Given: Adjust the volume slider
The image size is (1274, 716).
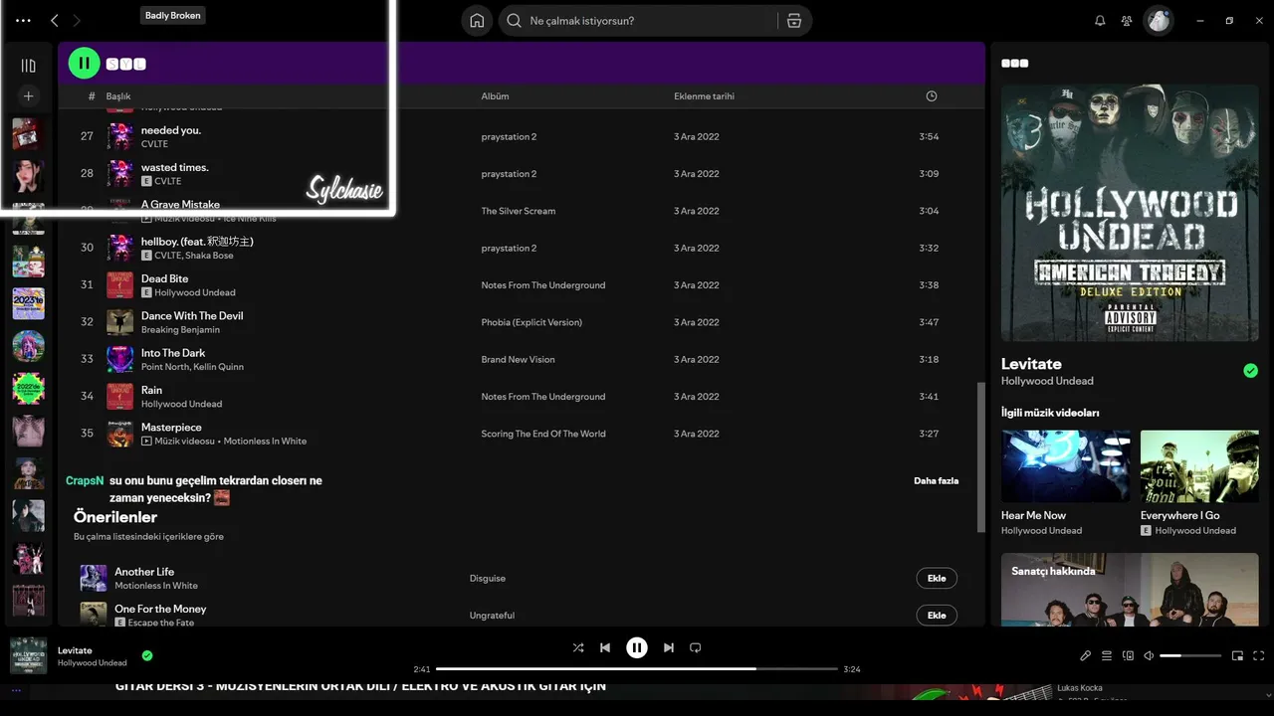Looking at the screenshot, I should point(1190,655).
